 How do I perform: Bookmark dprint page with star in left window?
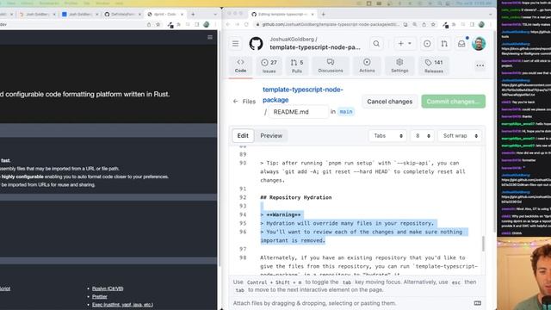click(x=158, y=25)
